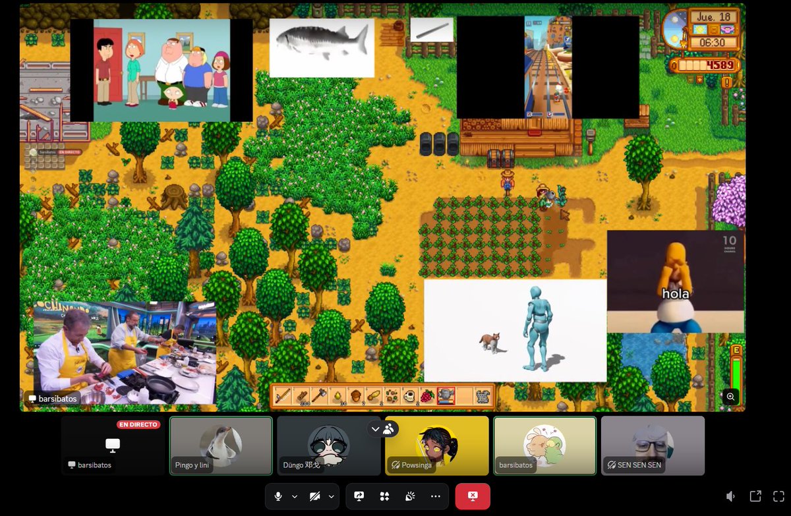Pop out the call window
Image resolution: width=791 pixels, height=516 pixels.
coord(755,496)
